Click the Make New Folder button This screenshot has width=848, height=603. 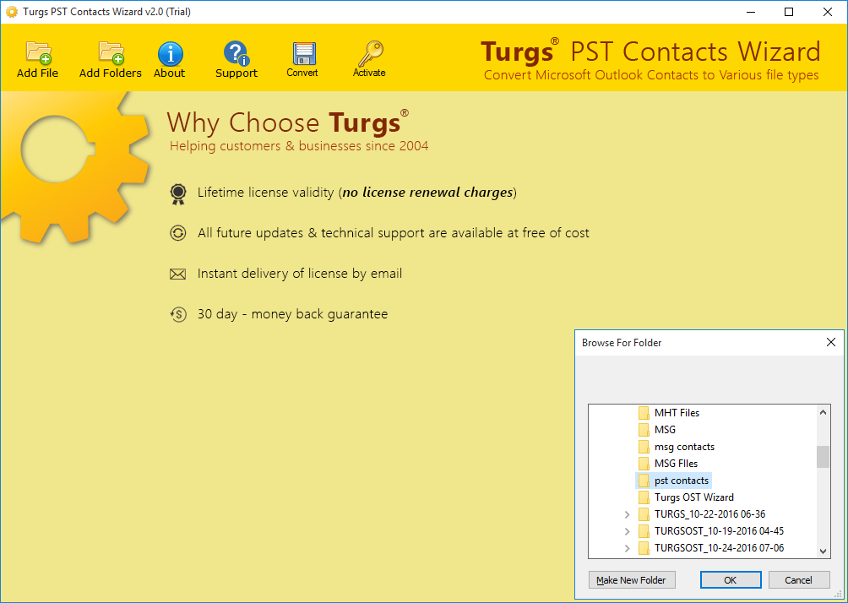pos(631,579)
